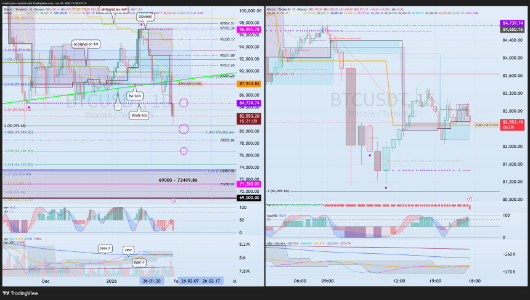Image resolution: width=530 pixels, height=300 pixels.
Task: Select the magenta circle on the 1.618 Fib line
Action: coord(184,151)
